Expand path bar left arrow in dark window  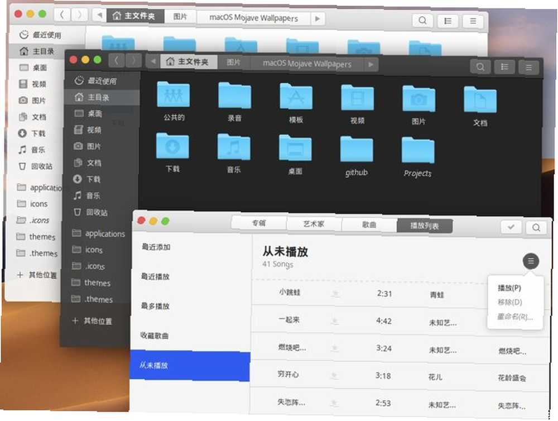153,61
